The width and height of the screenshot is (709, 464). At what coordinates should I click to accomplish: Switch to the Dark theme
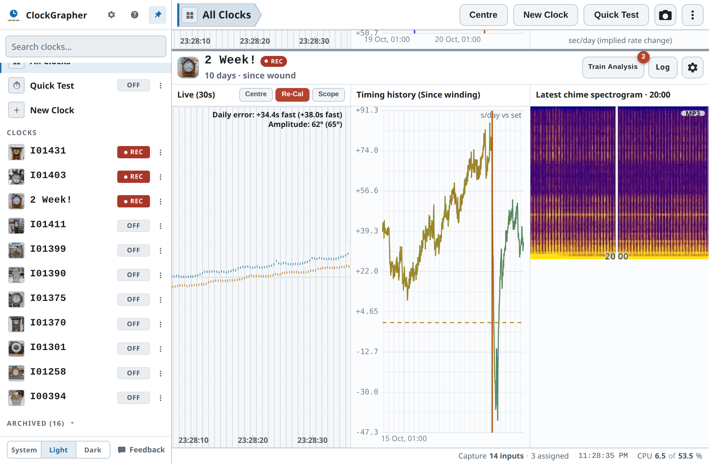point(93,450)
